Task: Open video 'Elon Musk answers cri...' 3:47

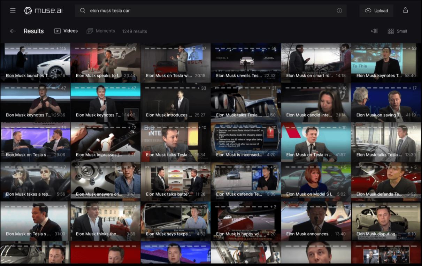Action: [105, 182]
